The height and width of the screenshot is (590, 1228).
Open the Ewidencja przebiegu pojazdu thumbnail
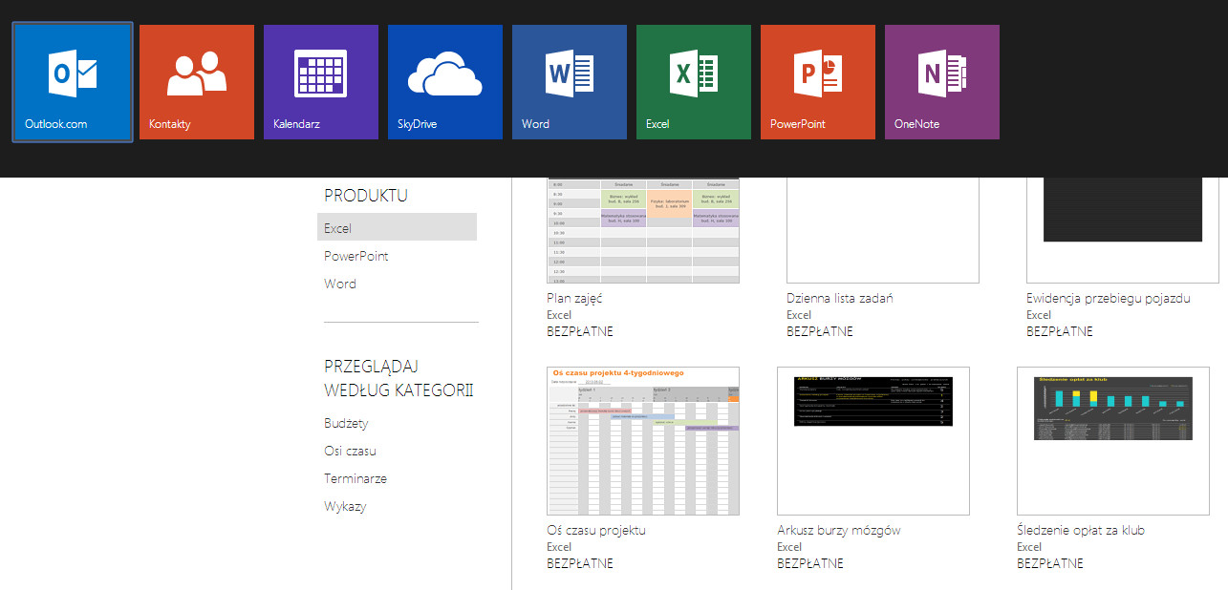1123,231
